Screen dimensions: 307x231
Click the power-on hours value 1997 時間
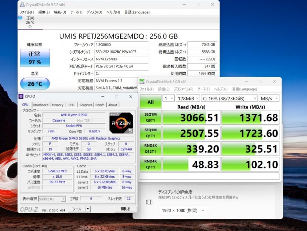pos(202,74)
